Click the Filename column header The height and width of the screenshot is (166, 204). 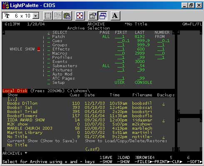click(x=142, y=95)
